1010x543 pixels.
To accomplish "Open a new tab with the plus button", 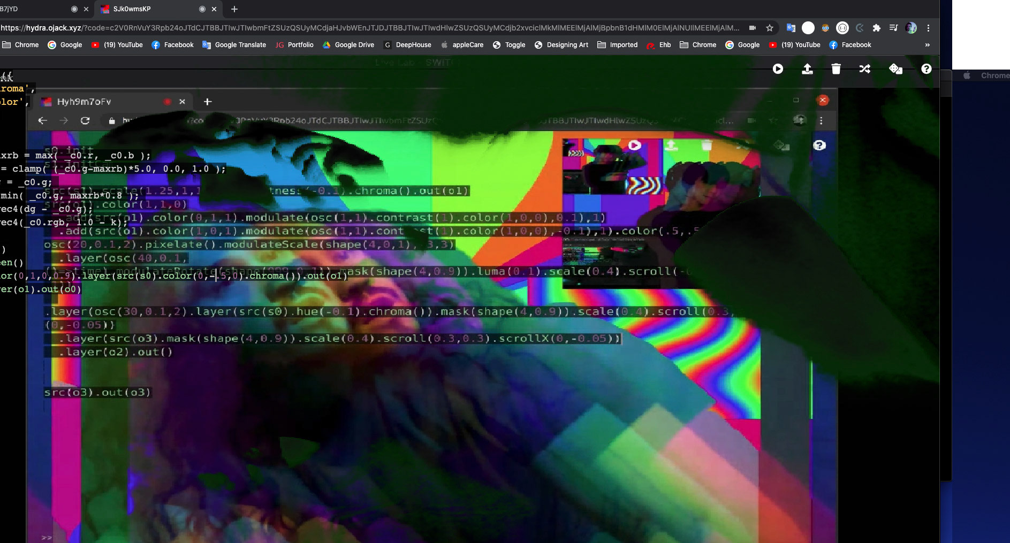I will [x=234, y=9].
